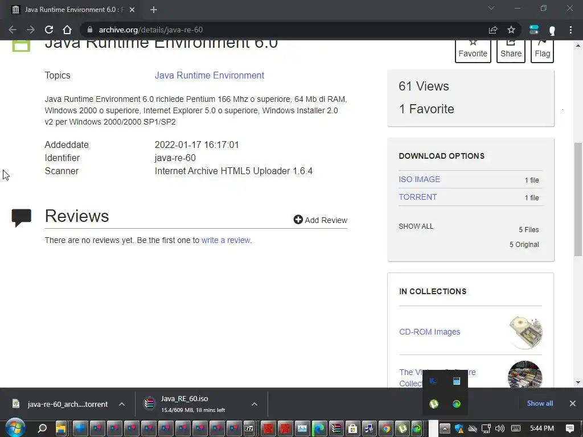The image size is (583, 437).
Task: Open the uTorrent taskbar icon
Action: pos(403,428)
